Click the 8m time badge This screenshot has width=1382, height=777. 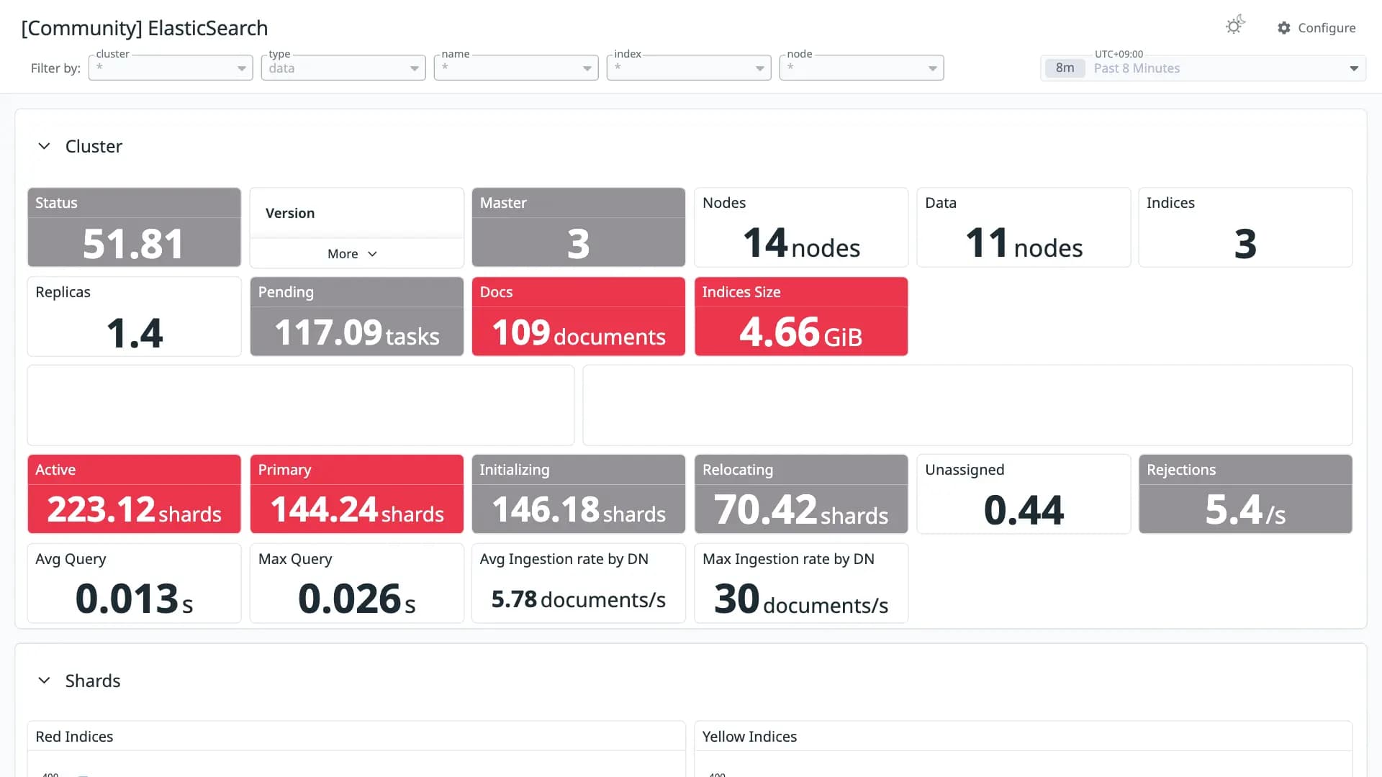coord(1065,68)
